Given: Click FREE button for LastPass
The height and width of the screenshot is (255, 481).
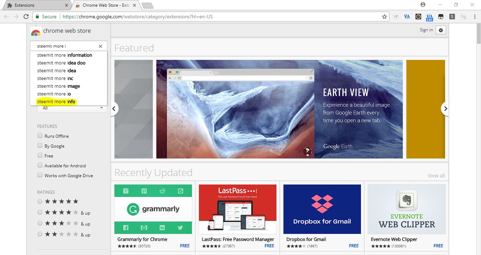Looking at the screenshot, I should point(269,246).
